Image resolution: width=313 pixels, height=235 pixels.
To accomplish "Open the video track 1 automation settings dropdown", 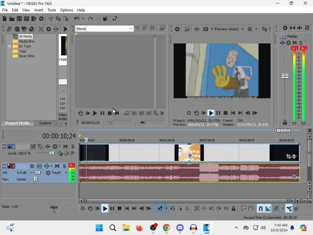I will click(x=60, y=147).
